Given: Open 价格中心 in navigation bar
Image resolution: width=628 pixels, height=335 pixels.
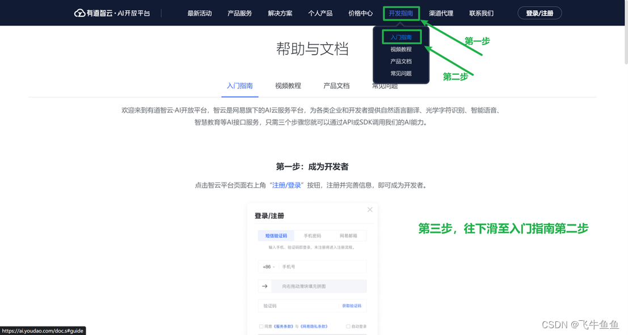Looking at the screenshot, I should (360, 13).
